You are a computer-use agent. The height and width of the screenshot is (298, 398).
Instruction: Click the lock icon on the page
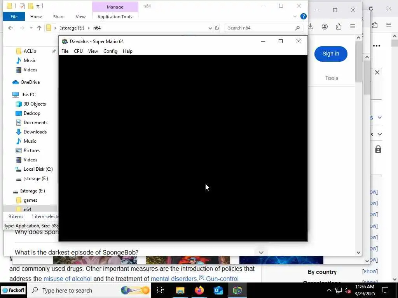pos(378,149)
